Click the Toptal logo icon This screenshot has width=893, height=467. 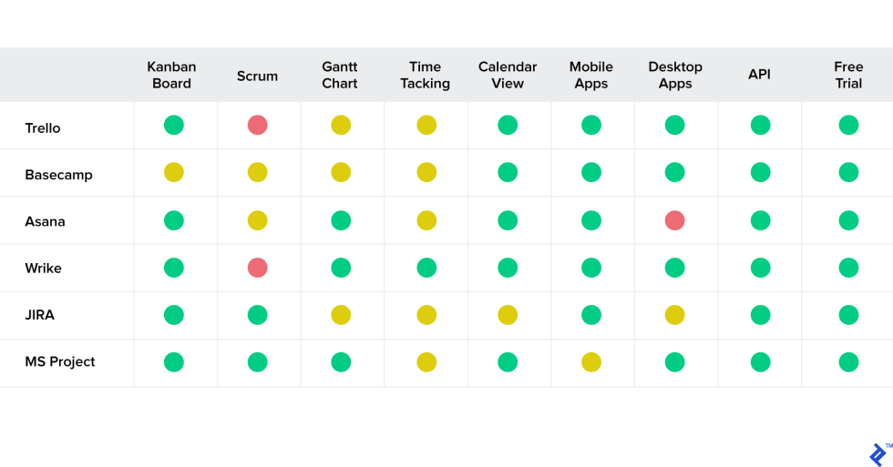[878, 454]
